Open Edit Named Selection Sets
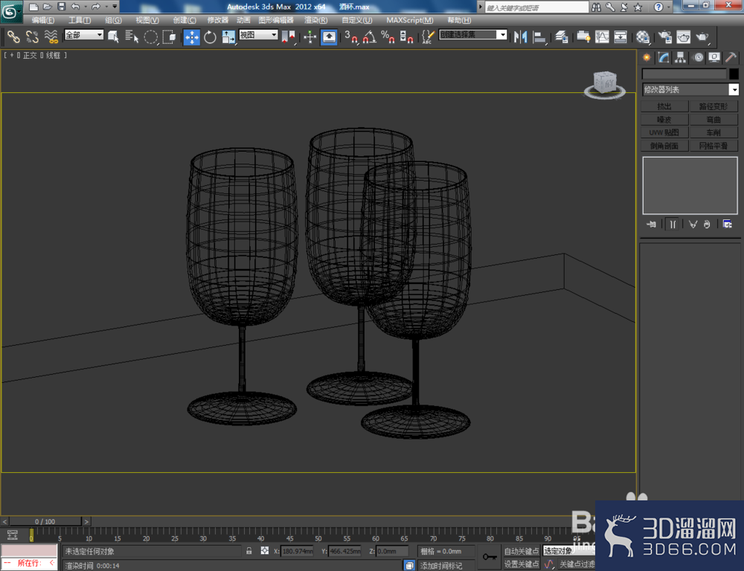Viewport: 744px width, 571px height. (x=428, y=37)
